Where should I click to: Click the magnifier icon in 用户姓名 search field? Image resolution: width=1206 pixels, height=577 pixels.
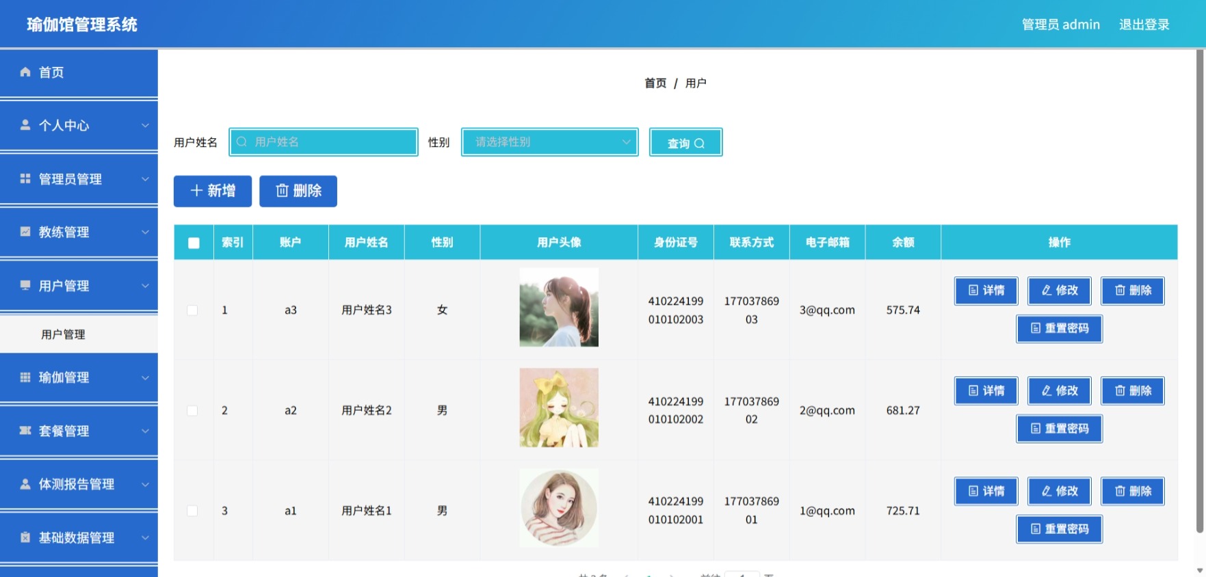point(241,142)
